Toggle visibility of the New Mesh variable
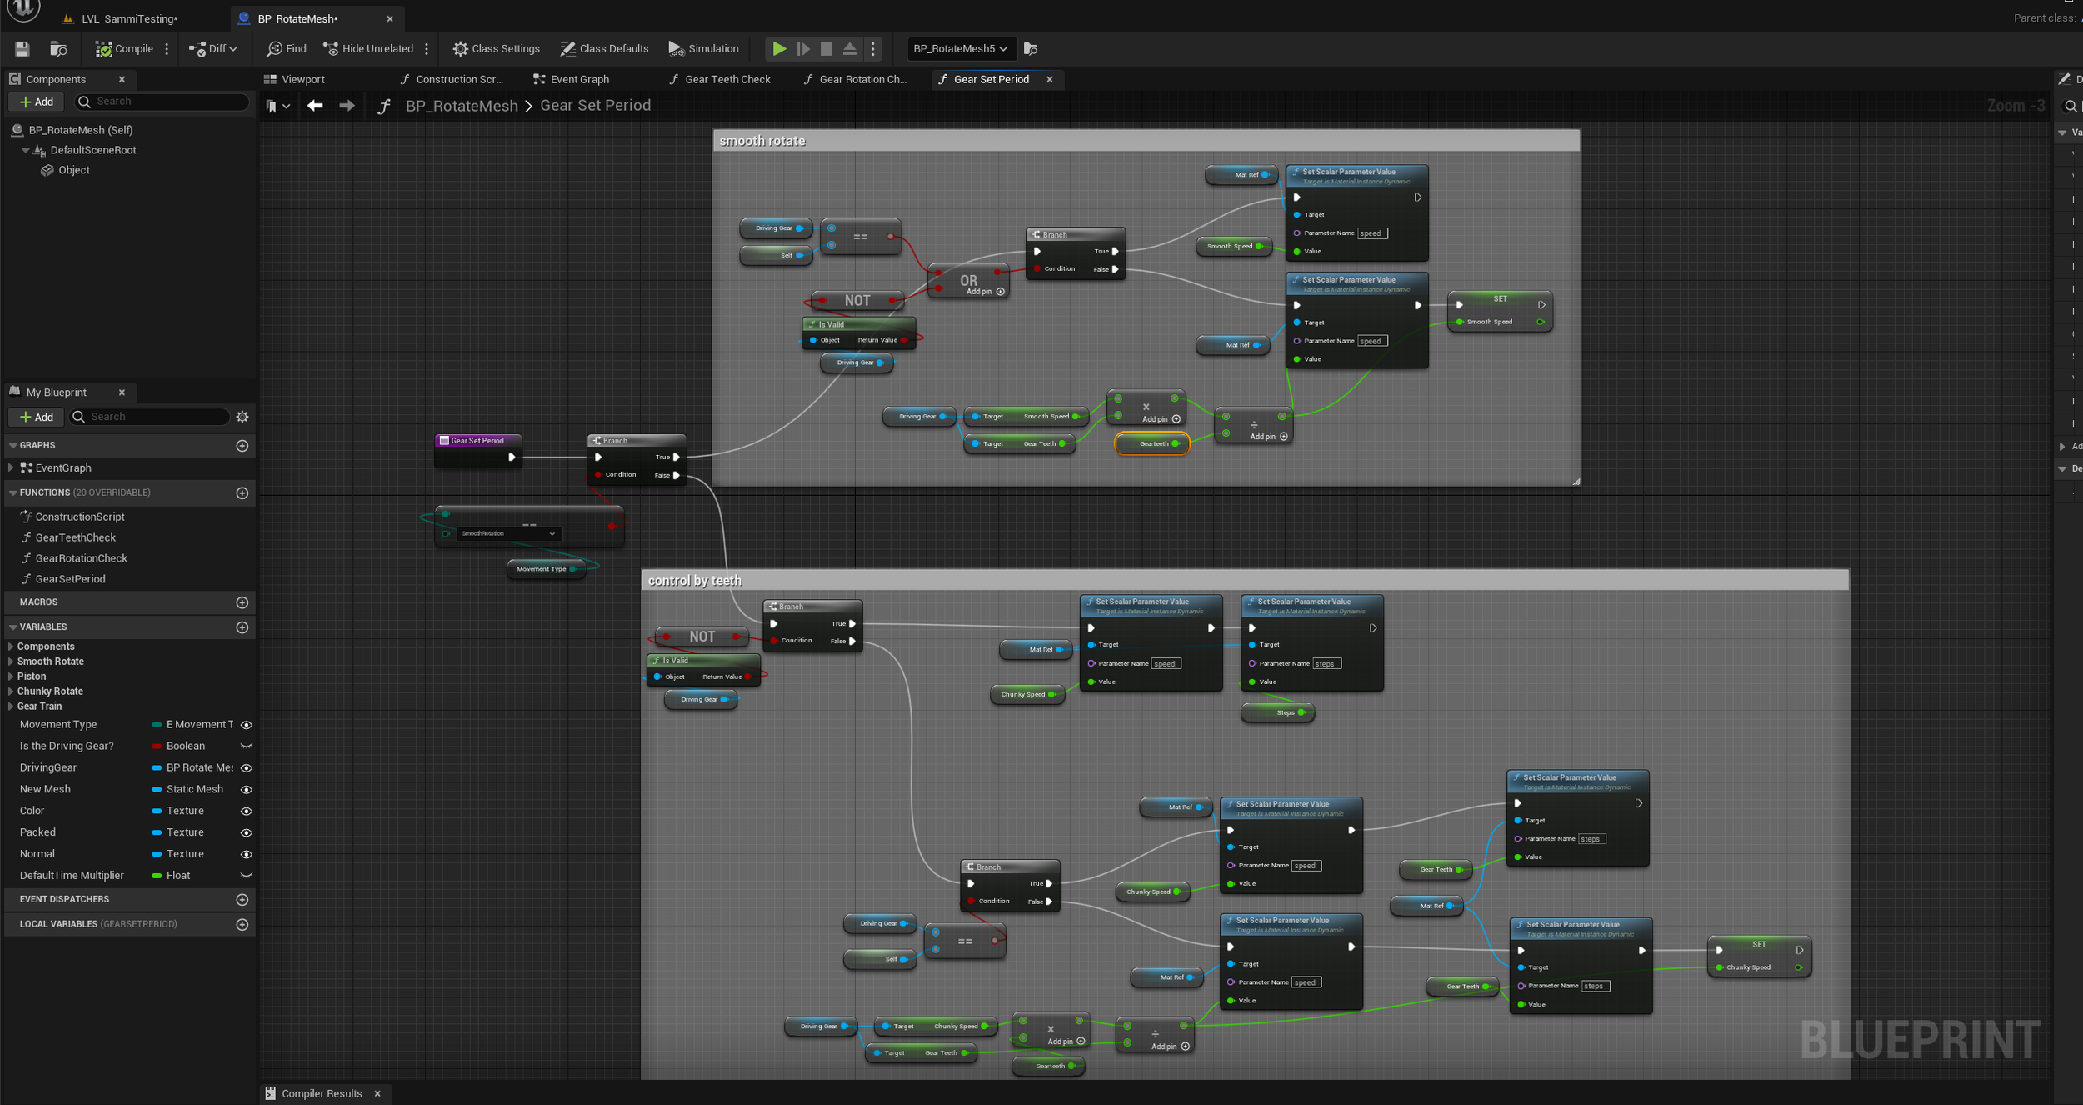Image resolution: width=2083 pixels, height=1105 pixels. click(247, 789)
